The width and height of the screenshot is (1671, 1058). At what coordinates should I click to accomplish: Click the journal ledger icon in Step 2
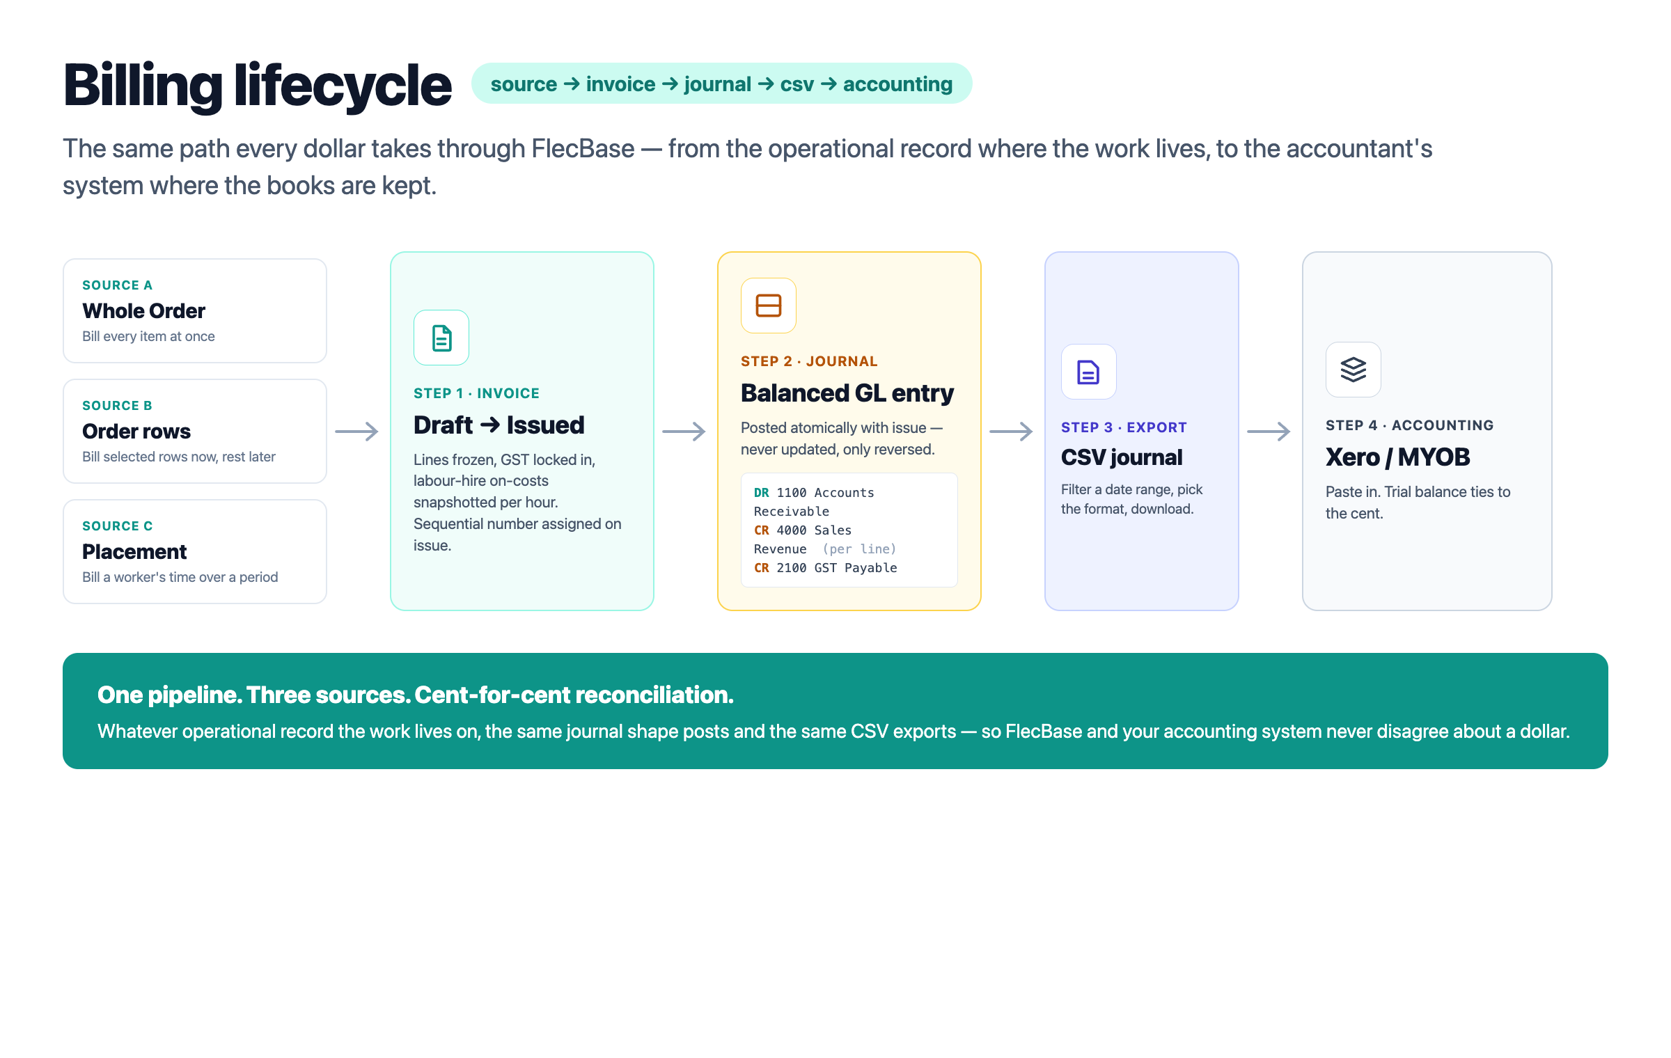769,306
